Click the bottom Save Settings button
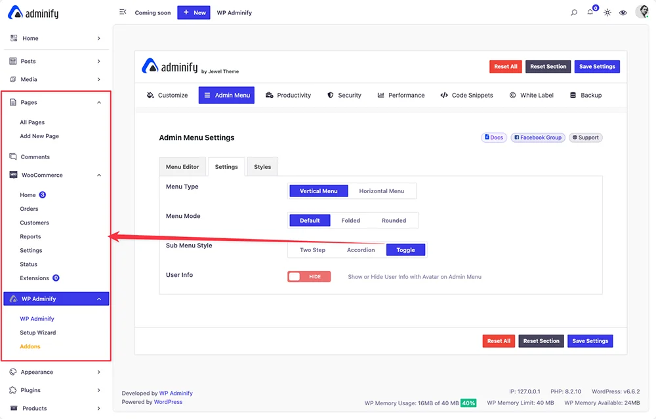The image size is (656, 419). 590,341
